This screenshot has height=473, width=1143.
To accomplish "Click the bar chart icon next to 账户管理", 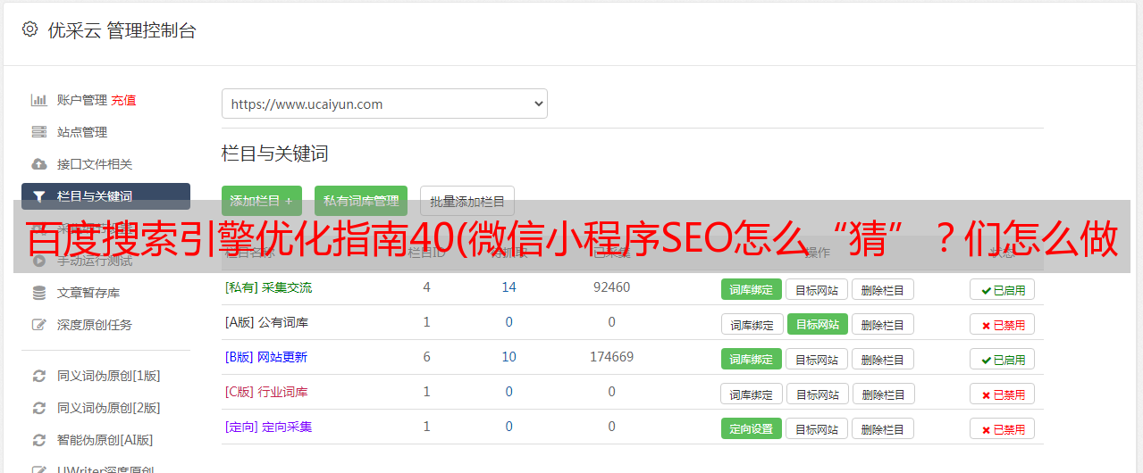I will [x=38, y=100].
